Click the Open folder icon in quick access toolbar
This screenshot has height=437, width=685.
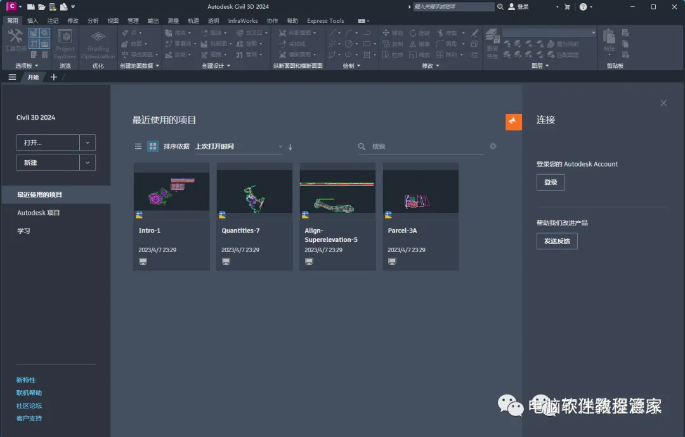click(x=41, y=7)
